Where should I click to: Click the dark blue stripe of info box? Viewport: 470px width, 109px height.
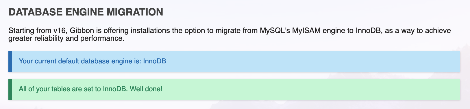(10, 61)
